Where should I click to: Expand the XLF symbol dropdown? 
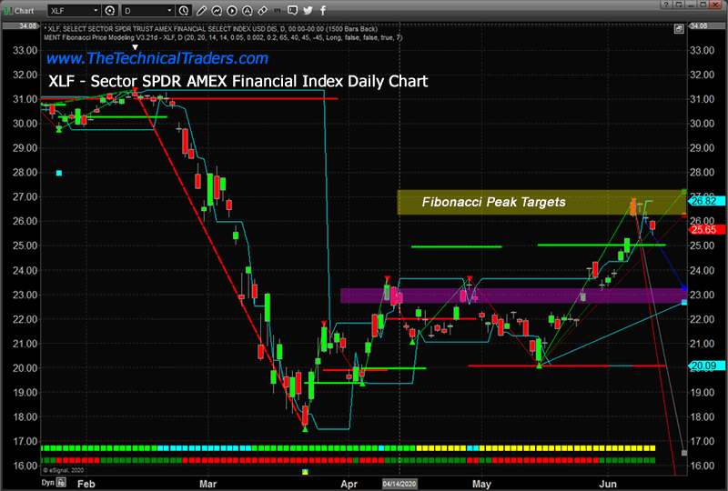coord(96,11)
